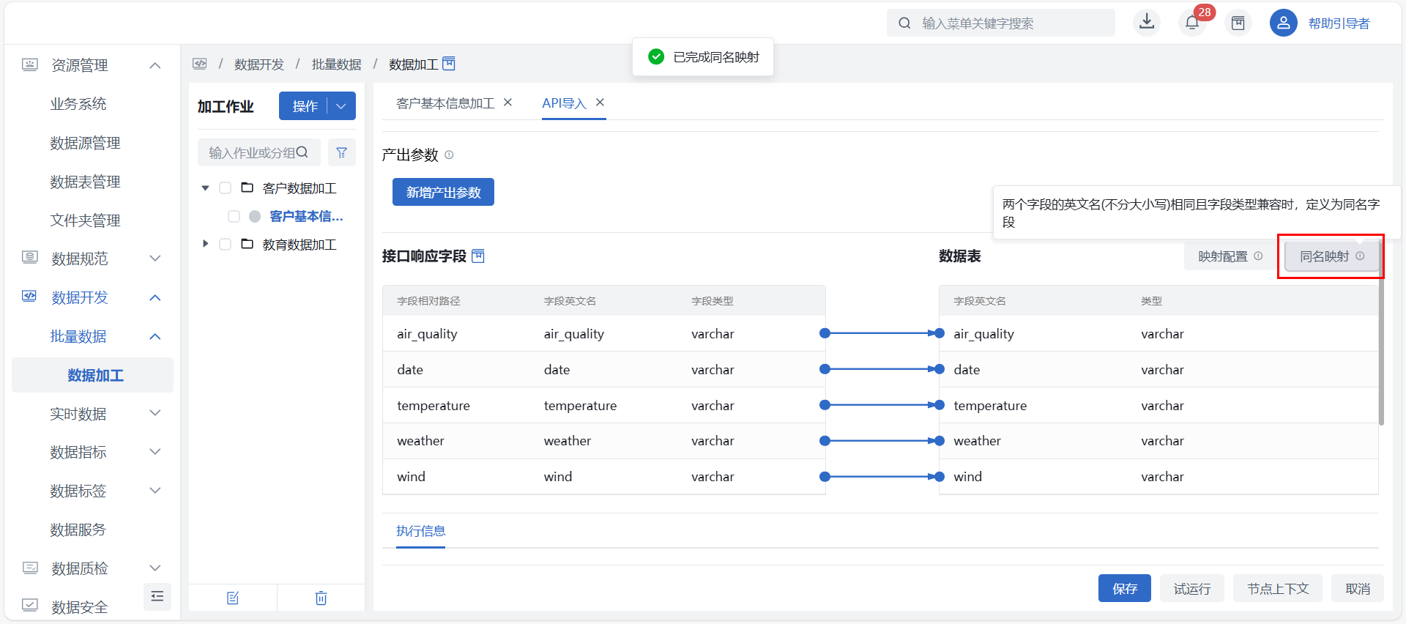Image resolution: width=1406 pixels, height=624 pixels.
Task: Click the 数据质检 sidebar icon
Action: click(x=29, y=568)
